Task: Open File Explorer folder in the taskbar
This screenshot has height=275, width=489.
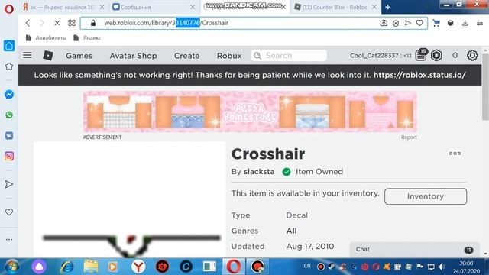Action: coord(91,267)
